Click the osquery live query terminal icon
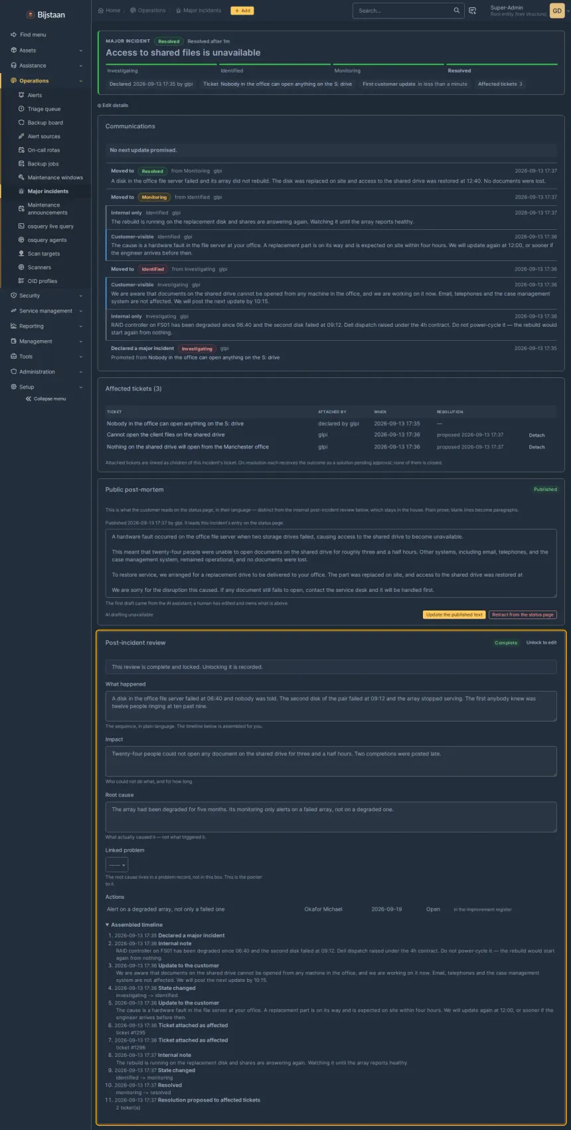Viewport: 571px width, 1130px height. [x=21, y=226]
